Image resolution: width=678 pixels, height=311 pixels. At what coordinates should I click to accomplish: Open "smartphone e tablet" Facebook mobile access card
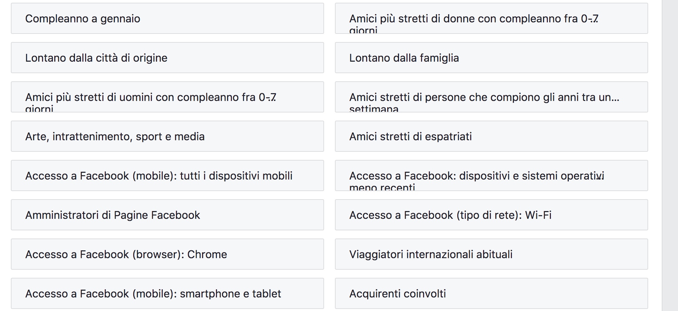[x=167, y=294]
